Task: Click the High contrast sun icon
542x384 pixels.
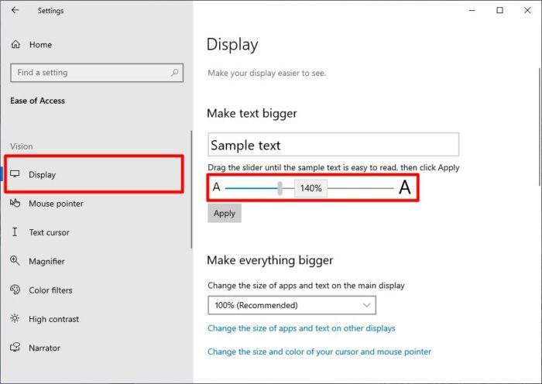Action: click(x=15, y=318)
